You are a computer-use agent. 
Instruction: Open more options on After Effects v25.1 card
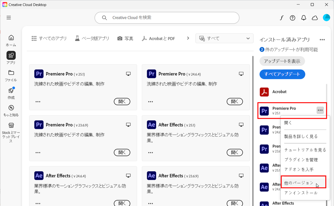(x=150, y=153)
